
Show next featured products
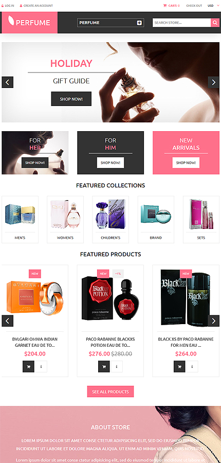[x=213, y=320]
